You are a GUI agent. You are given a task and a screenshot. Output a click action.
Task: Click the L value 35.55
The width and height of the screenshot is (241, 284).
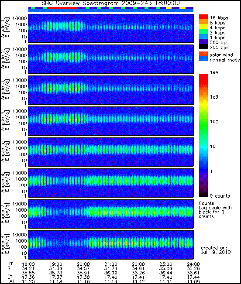click(x=28, y=273)
